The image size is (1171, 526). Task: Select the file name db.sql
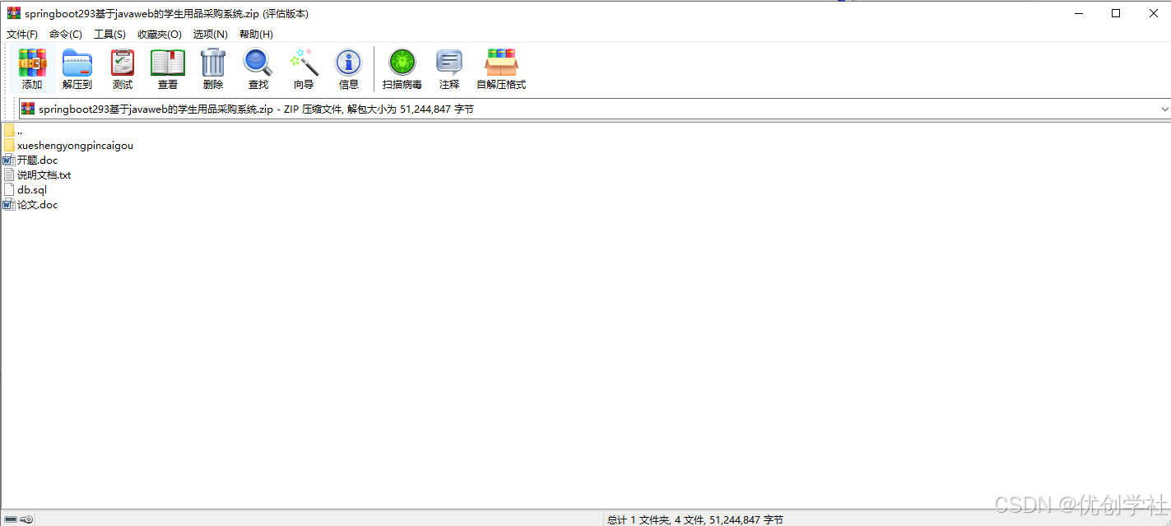[32, 189]
